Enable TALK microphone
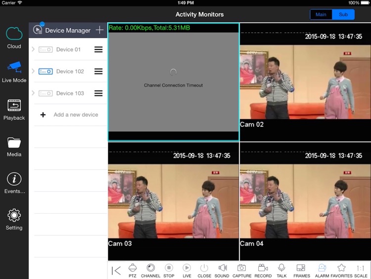This screenshot has height=279, width=371. (x=281, y=271)
